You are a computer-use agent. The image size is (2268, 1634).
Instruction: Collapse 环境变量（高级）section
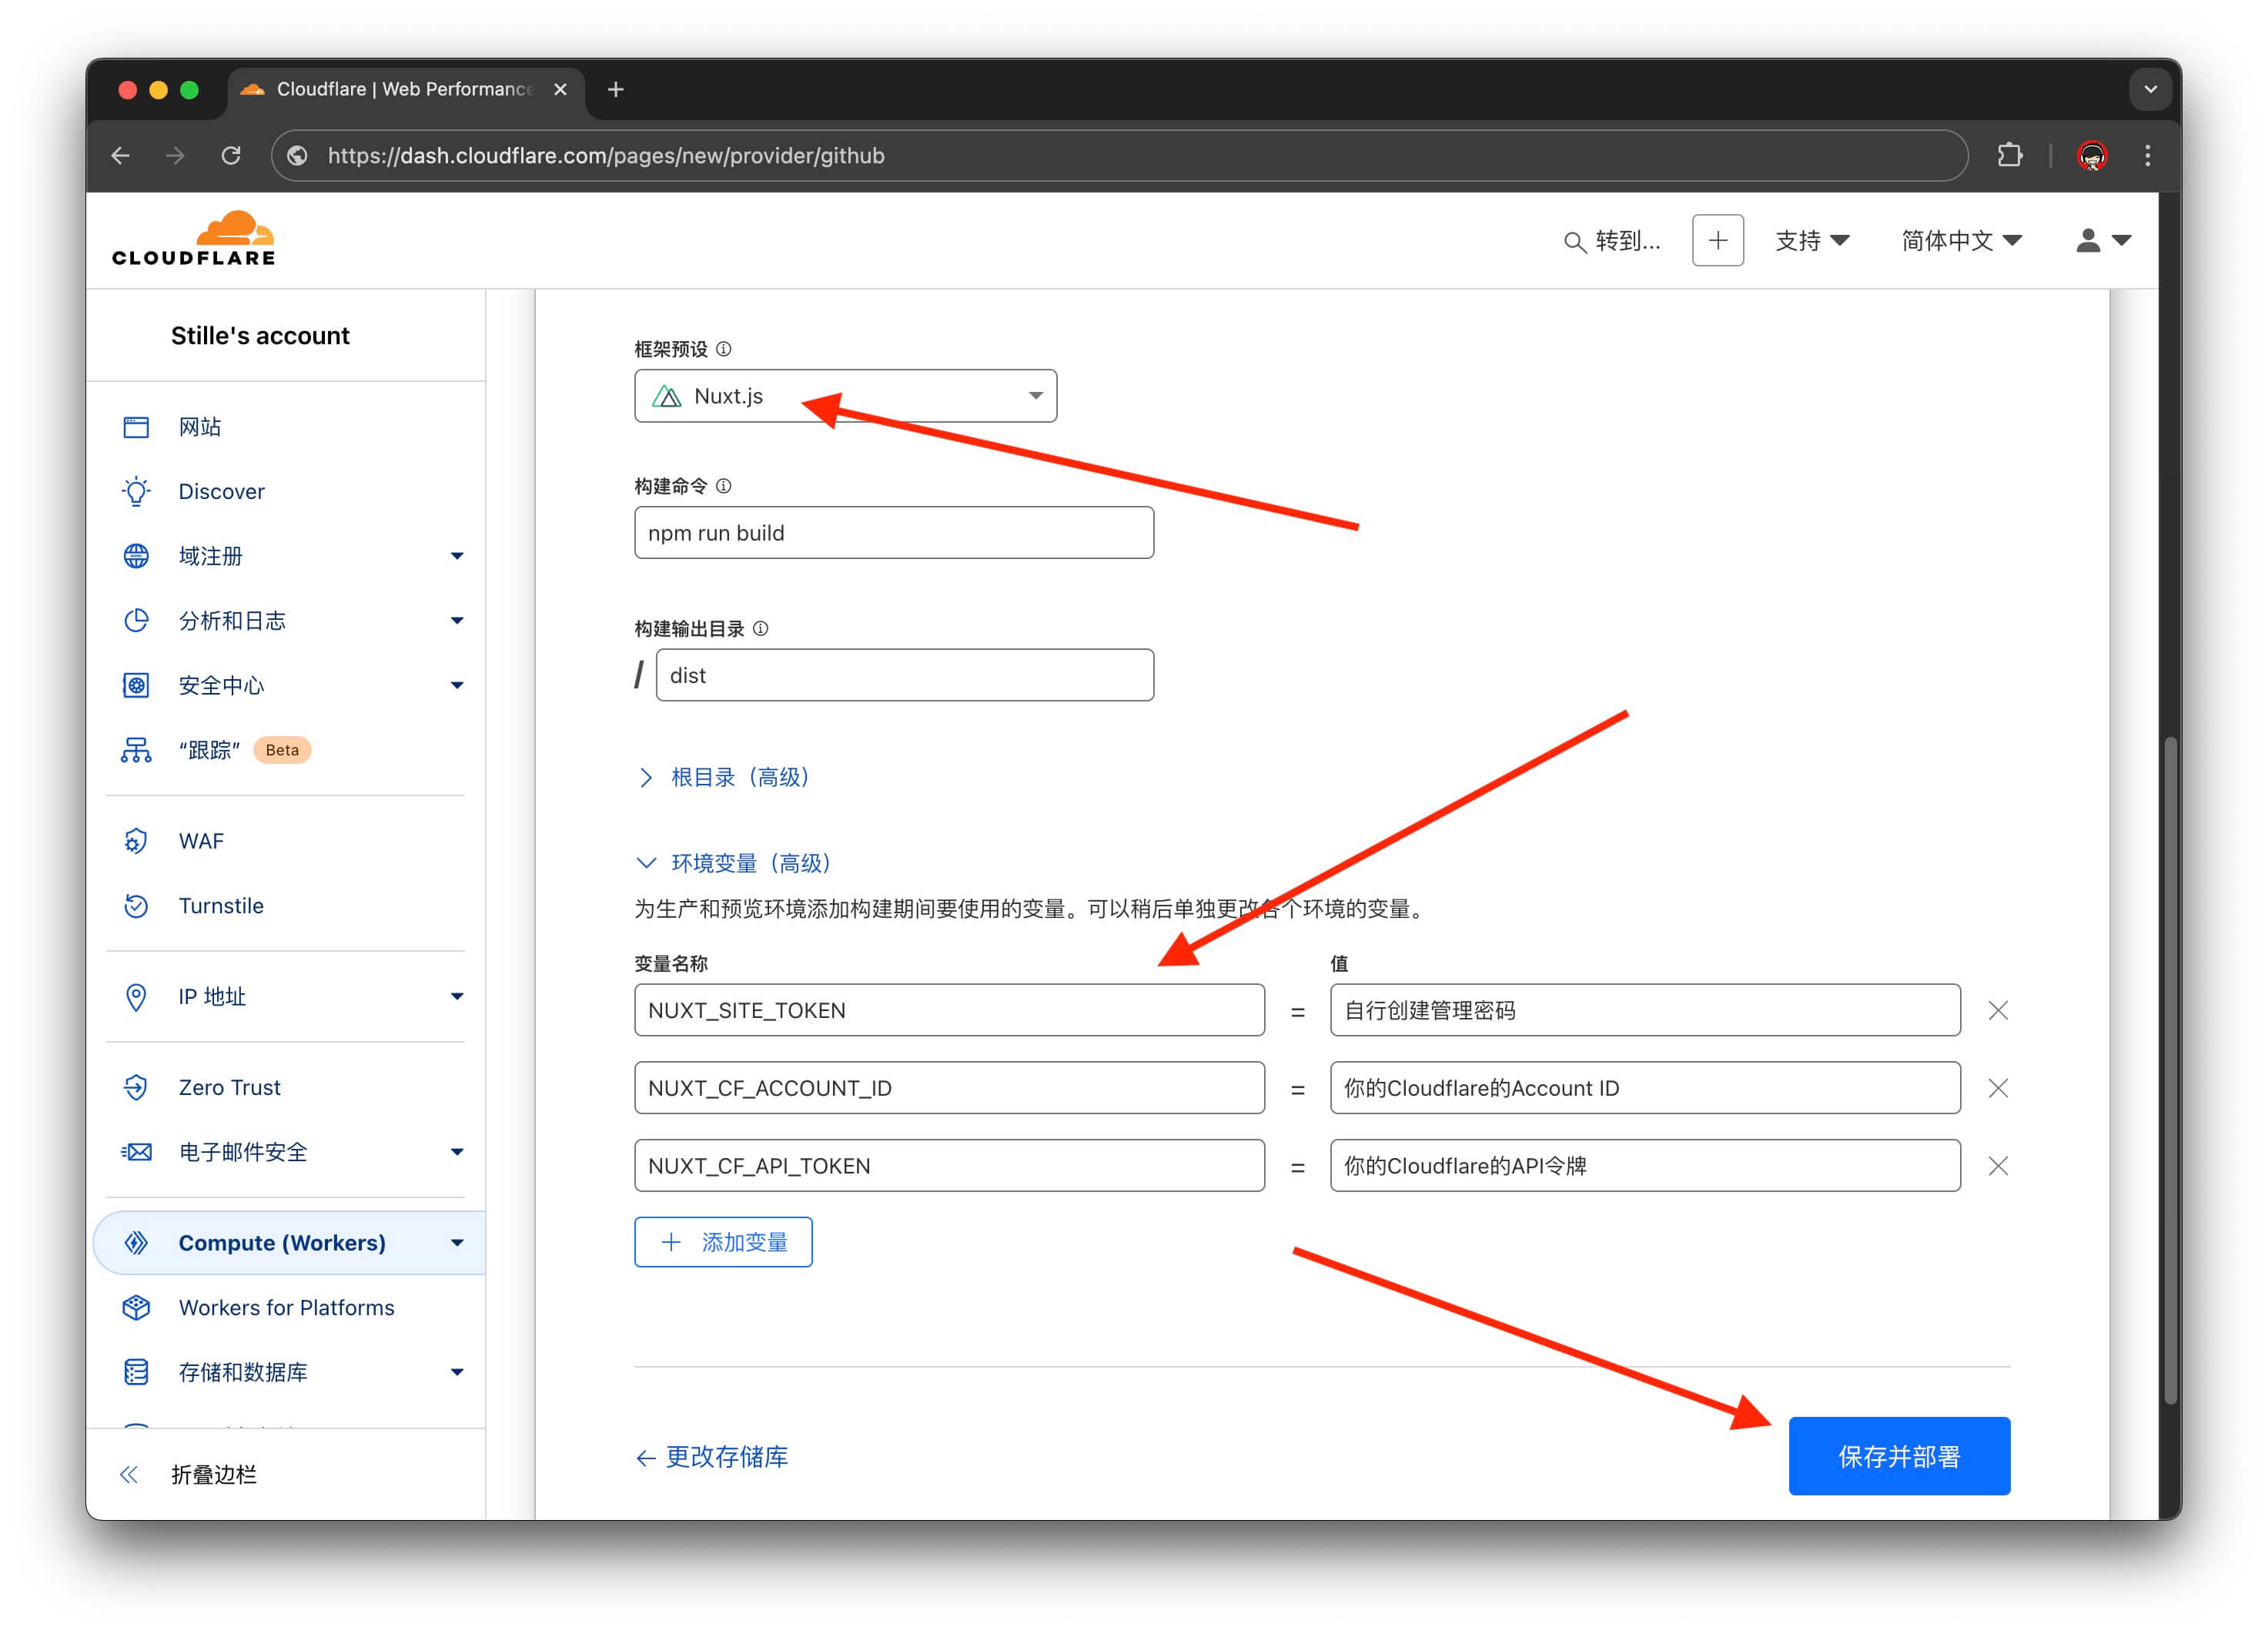tap(735, 863)
